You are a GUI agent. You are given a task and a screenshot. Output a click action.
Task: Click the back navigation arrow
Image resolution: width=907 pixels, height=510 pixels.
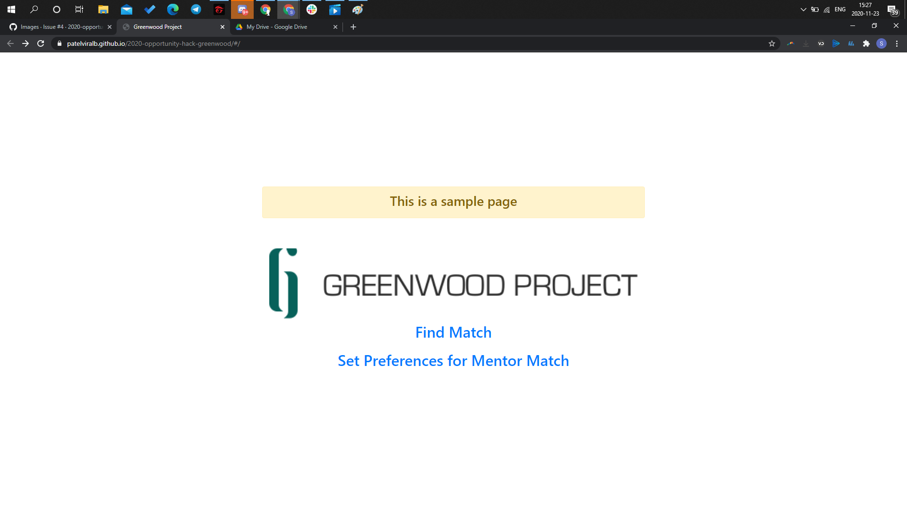pyautogui.click(x=10, y=43)
